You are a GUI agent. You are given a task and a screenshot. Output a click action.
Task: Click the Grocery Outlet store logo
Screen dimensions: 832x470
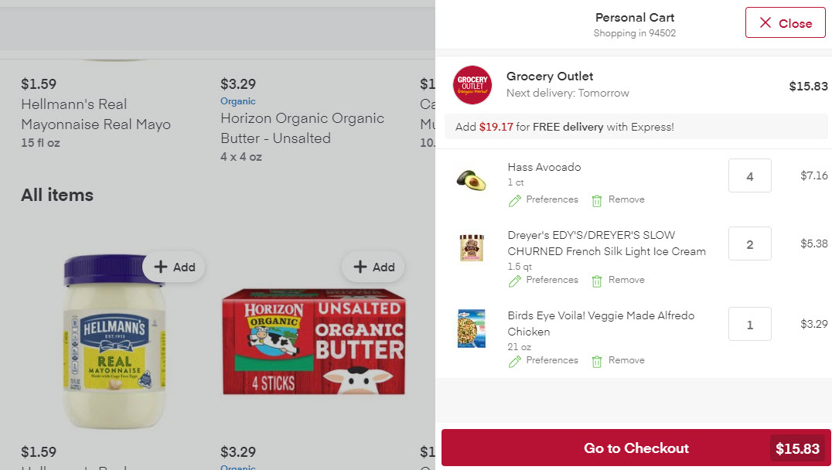(x=472, y=85)
